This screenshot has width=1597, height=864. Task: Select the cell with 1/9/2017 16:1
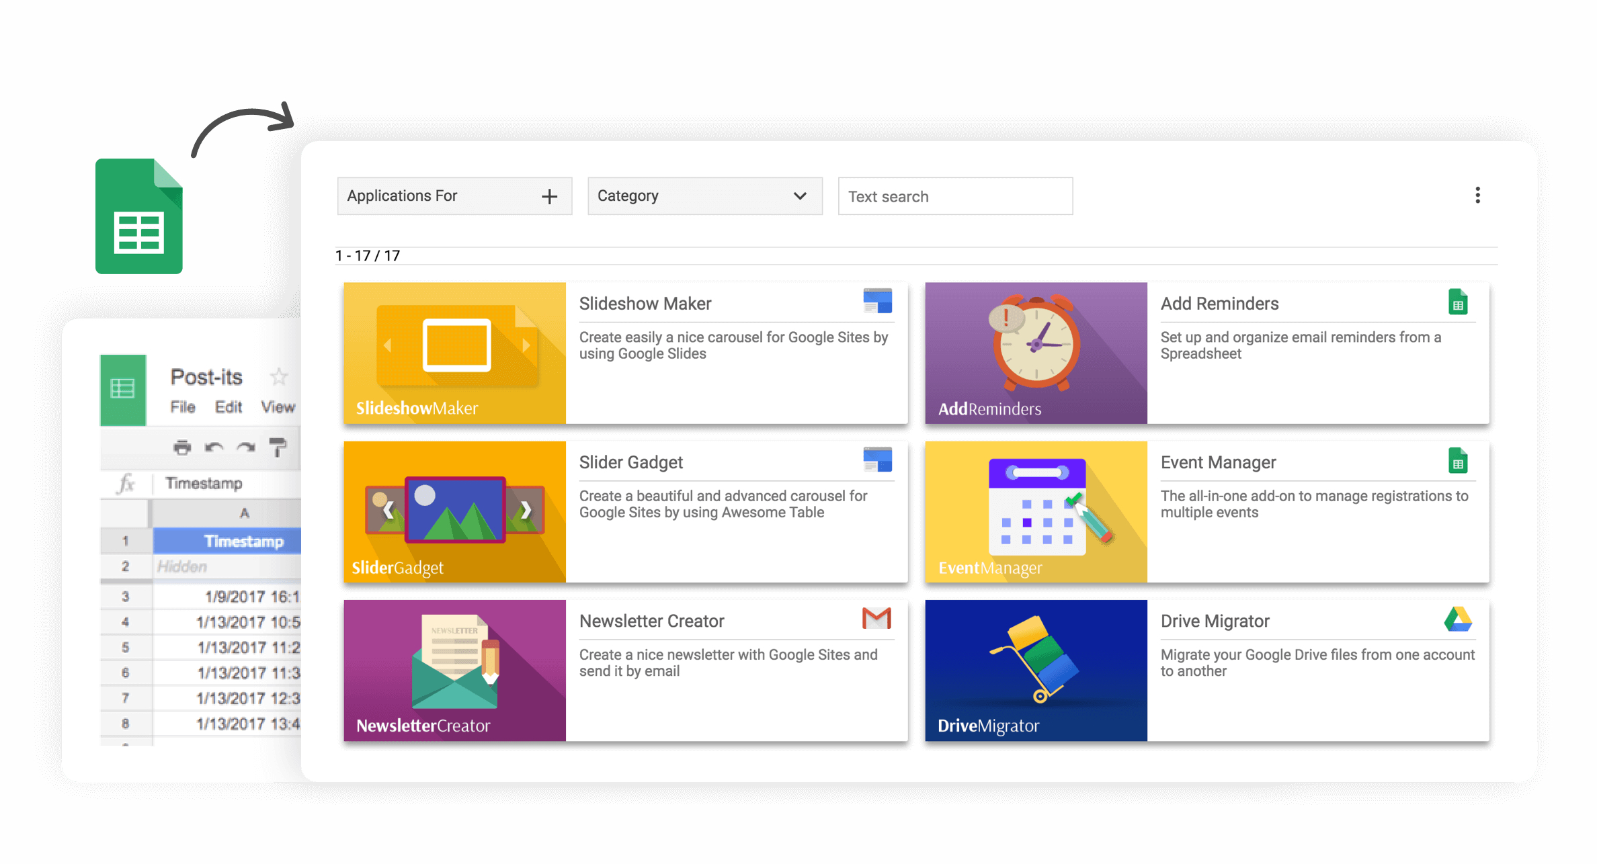(x=227, y=597)
